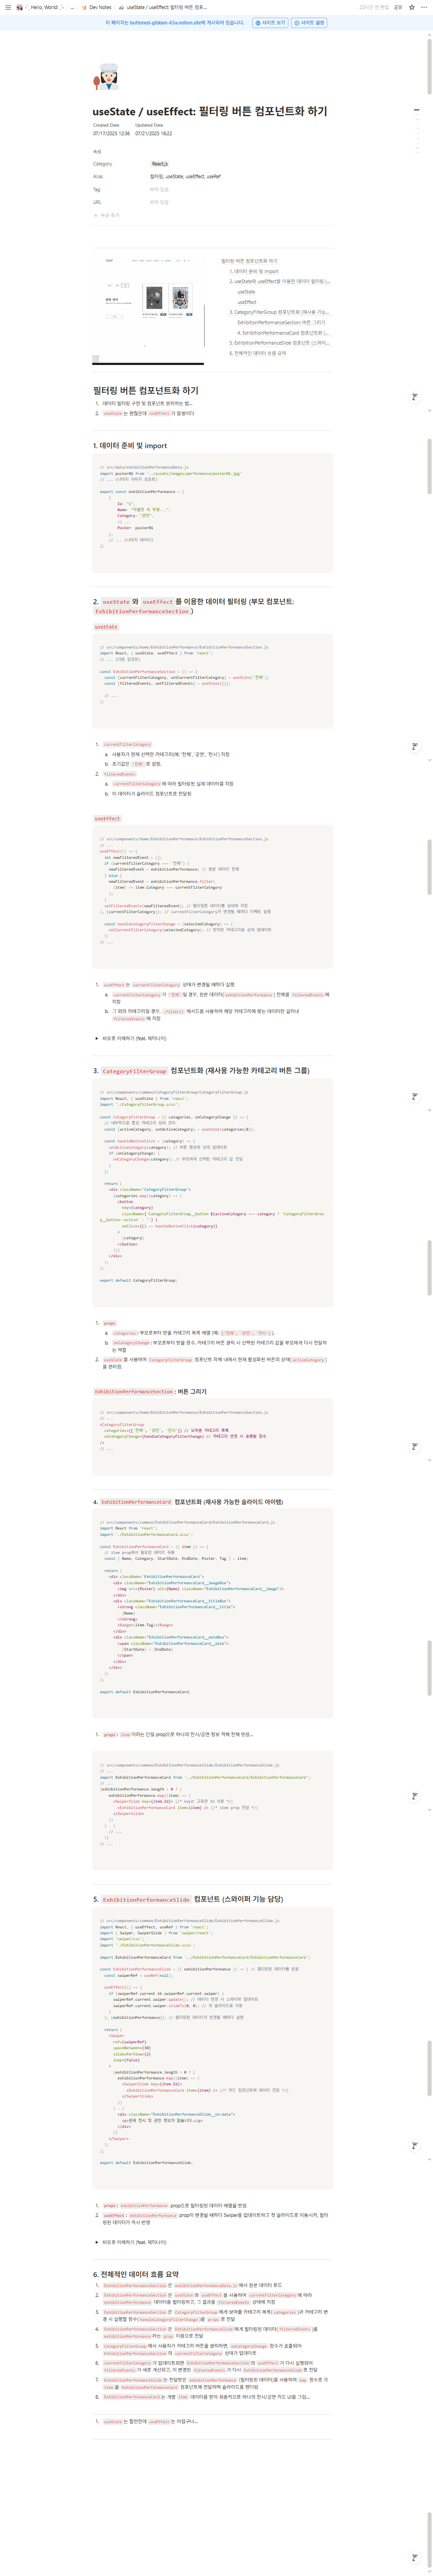The image size is (433, 2576).
Task: Jump to '3. CategoryFilterGroup 컴포넌트화' contents entry
Action: pyautogui.click(x=279, y=312)
